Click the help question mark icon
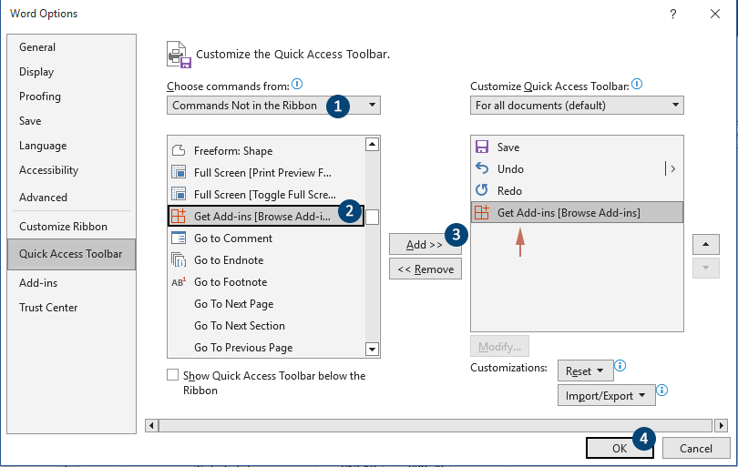 click(673, 14)
